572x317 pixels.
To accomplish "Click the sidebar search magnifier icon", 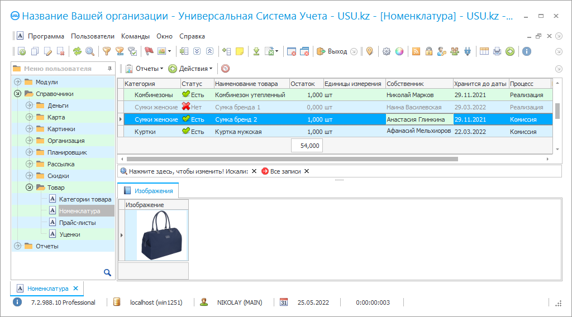I will pyautogui.click(x=107, y=272).
